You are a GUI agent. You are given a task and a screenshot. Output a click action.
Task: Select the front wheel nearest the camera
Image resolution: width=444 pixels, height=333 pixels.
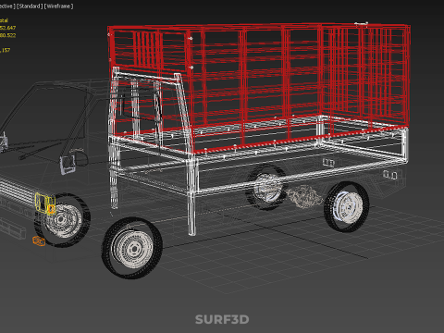pyautogui.click(x=132, y=248)
